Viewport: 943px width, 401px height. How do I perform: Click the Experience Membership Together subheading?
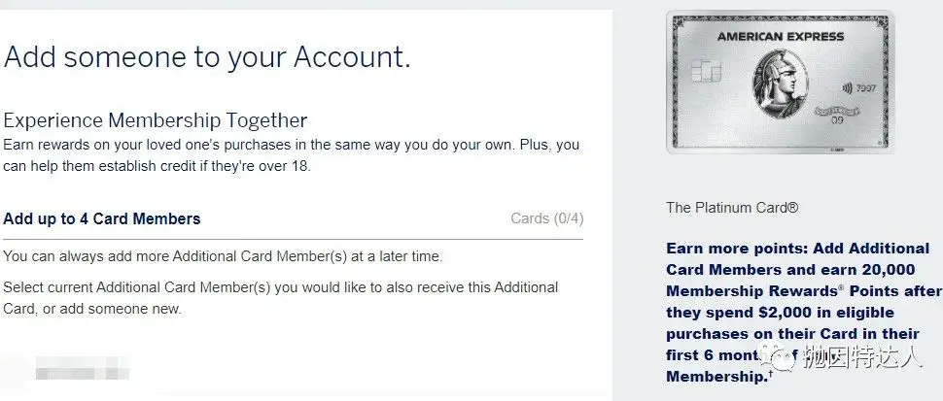click(156, 120)
